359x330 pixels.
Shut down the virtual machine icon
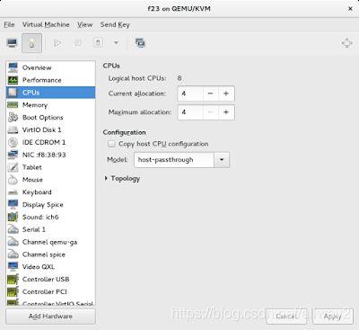(98, 43)
